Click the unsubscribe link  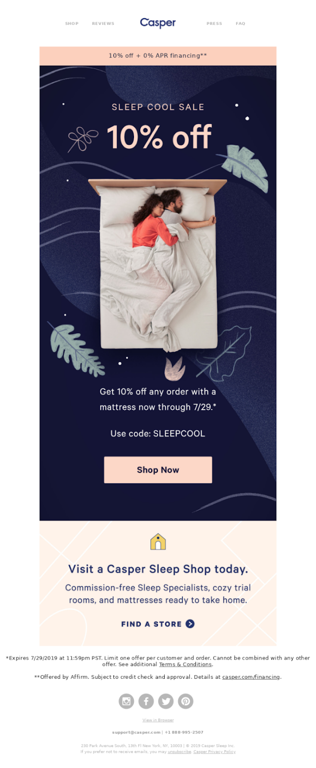point(180,752)
